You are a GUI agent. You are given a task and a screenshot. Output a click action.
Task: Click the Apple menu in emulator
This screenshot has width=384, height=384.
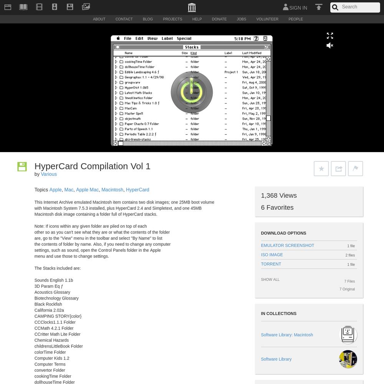pyautogui.click(x=118, y=38)
